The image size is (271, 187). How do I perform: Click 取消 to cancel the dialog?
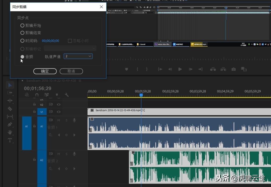pyautogui.click(x=71, y=71)
